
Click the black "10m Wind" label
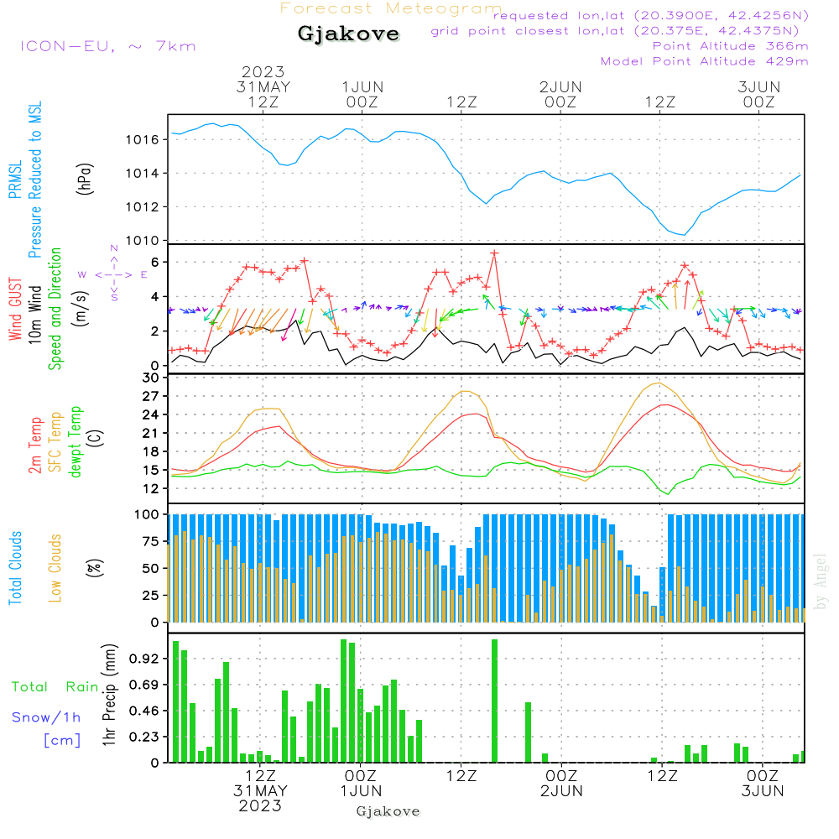34,315
